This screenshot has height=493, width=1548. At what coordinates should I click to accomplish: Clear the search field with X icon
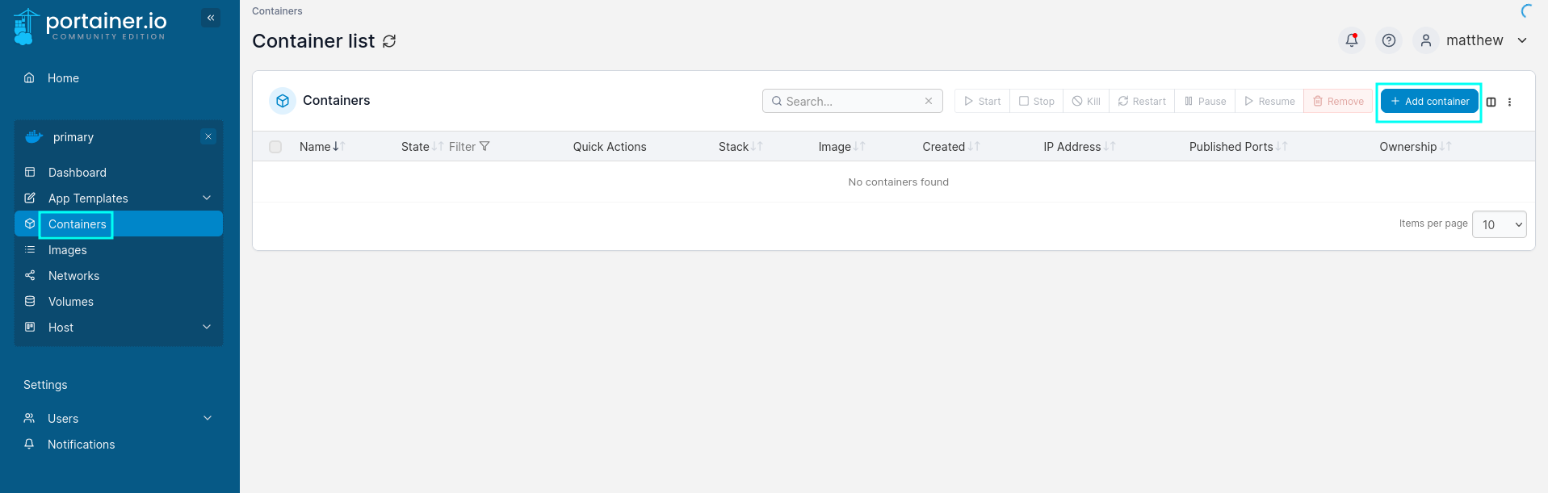click(x=929, y=101)
